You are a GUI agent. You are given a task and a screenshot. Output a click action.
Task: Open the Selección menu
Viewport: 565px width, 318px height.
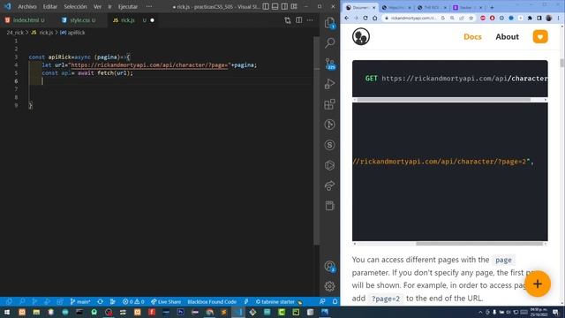[75, 6]
